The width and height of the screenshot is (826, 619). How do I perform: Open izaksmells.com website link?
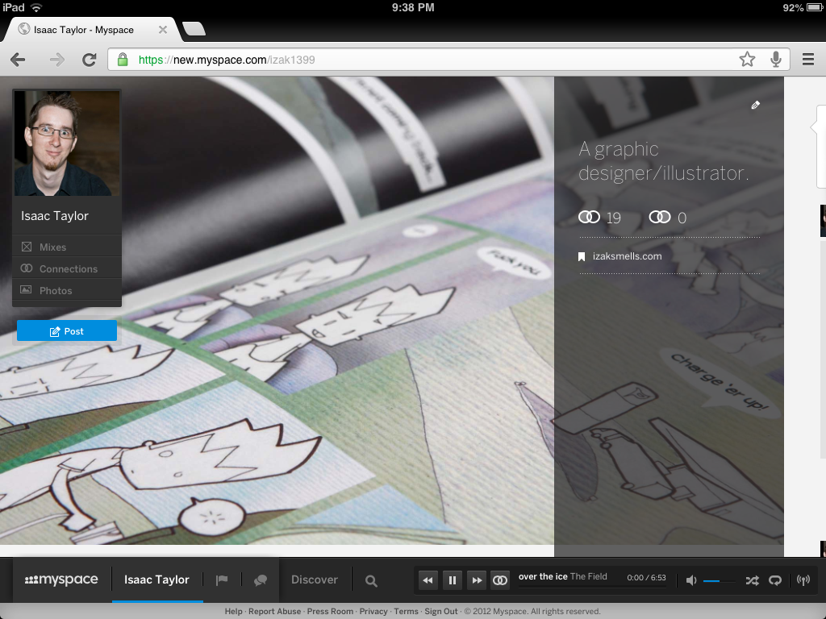tap(627, 256)
